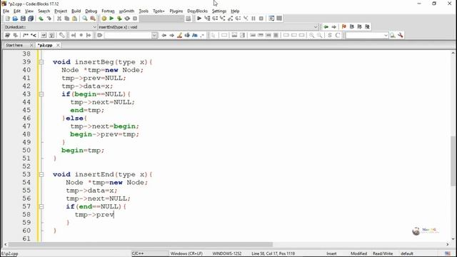Build and run the program
Viewport: 457px width, 257px height.
tap(119, 19)
